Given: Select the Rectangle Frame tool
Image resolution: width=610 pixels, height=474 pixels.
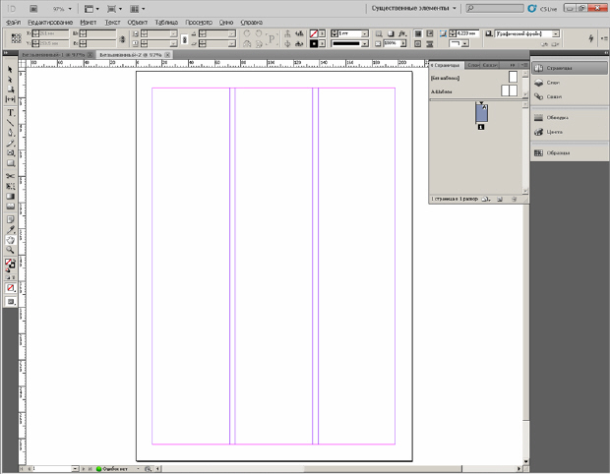Looking at the screenshot, I should tap(10, 152).
